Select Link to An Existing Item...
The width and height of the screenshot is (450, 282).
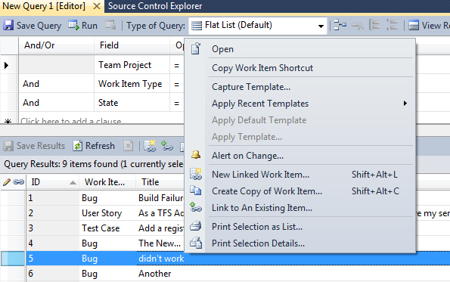tap(262, 208)
